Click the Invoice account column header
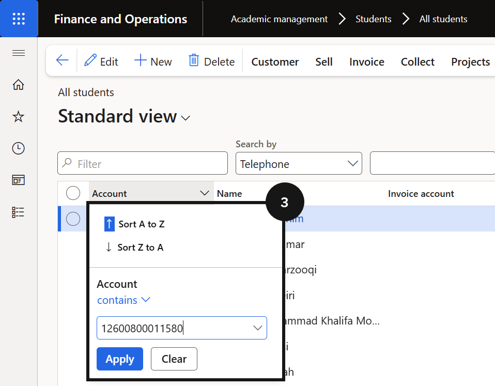The height and width of the screenshot is (386, 495). pyautogui.click(x=421, y=193)
